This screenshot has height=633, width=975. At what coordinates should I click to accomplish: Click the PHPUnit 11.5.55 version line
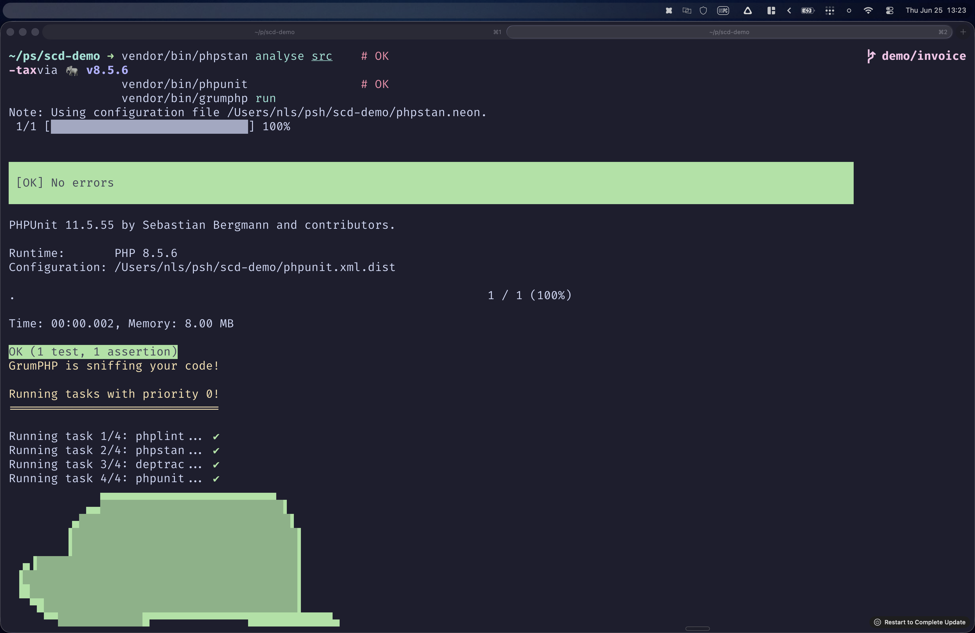(x=202, y=225)
